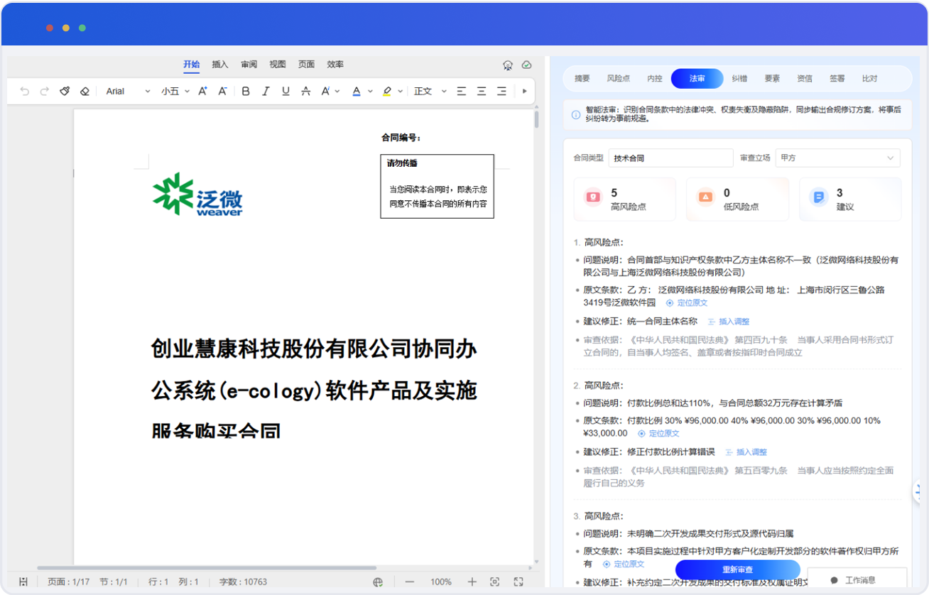
Task: Open the 页面 ribbon tab
Action: (x=306, y=65)
